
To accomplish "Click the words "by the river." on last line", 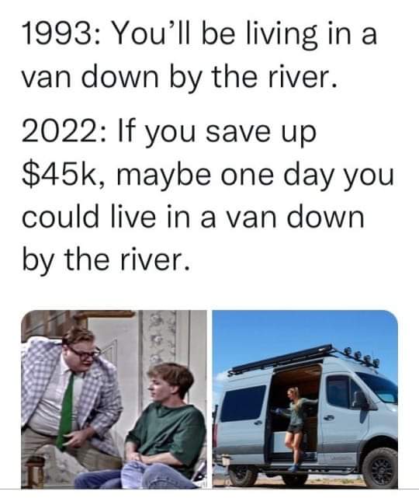I will 106,261.
